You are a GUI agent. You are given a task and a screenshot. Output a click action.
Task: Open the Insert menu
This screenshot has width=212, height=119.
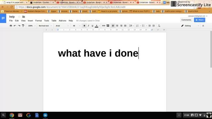click(x=30, y=20)
